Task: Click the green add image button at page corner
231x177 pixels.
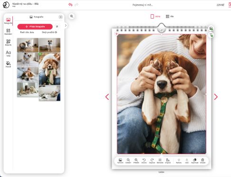Action: (x=211, y=29)
